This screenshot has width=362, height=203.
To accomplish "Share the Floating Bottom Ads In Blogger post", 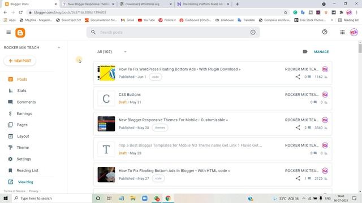I will pos(298,178).
